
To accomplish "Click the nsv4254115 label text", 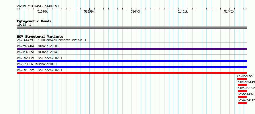I will [x=246, y=100].
